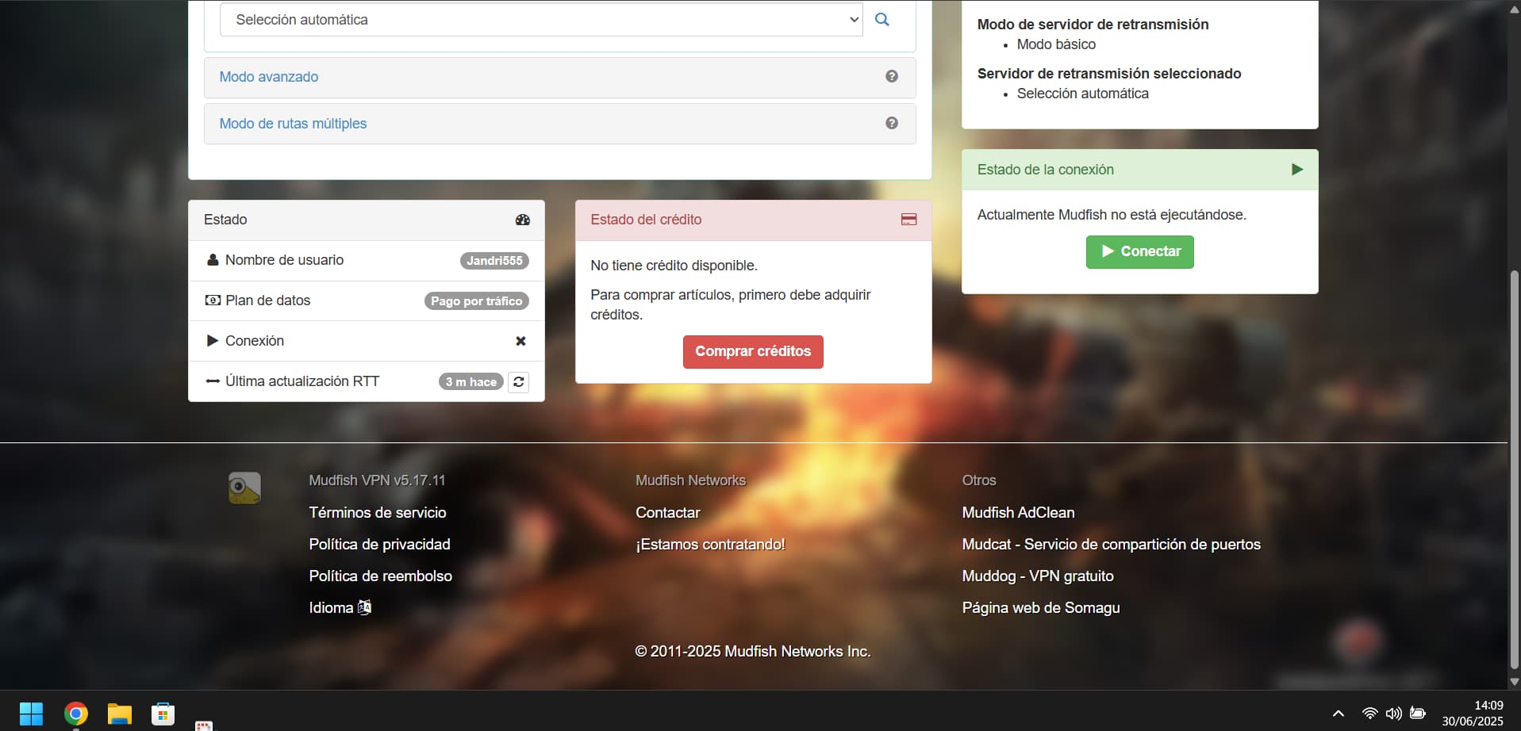This screenshot has width=1521, height=731.
Task: Open the Muddog - VPN gratuito link
Action: pos(1038,576)
